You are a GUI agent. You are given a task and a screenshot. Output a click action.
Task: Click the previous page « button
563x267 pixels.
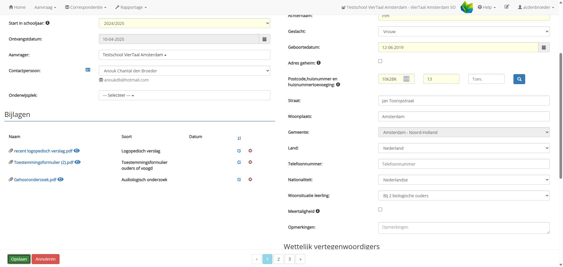(x=257, y=259)
